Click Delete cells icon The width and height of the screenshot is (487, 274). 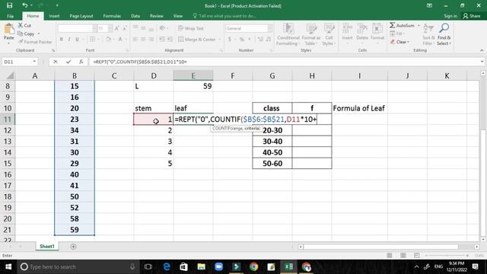point(362,29)
